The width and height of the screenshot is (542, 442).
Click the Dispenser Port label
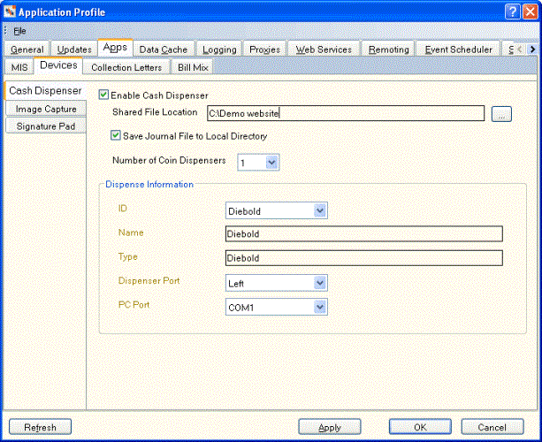(149, 280)
